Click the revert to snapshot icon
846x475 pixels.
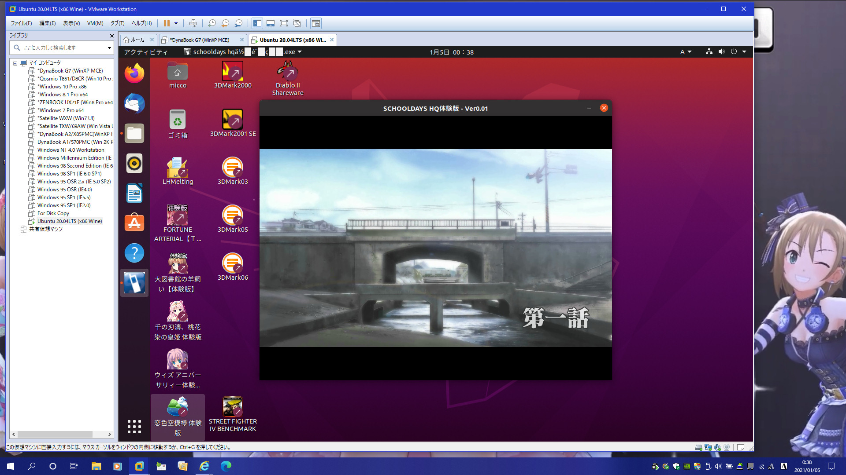(225, 23)
